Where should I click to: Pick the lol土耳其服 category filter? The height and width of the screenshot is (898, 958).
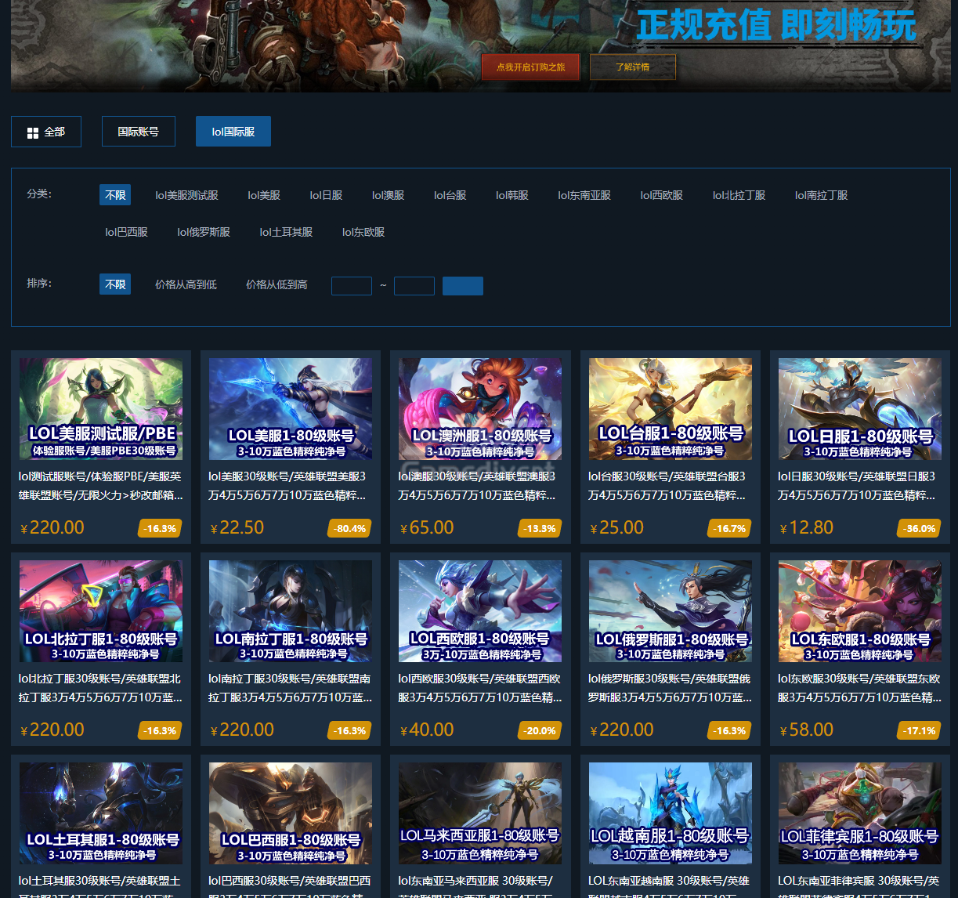(x=287, y=232)
